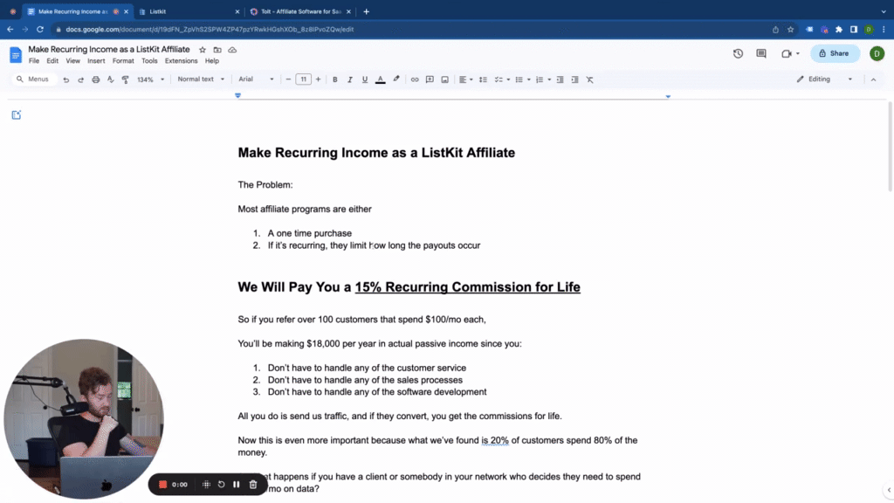Open the Editing mode dropdown
The image size is (894, 503).
click(x=824, y=79)
